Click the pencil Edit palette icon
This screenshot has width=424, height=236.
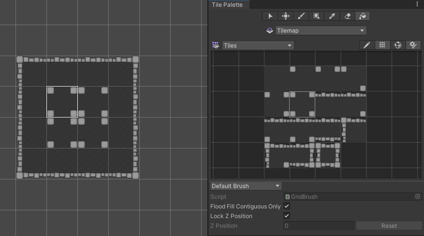[x=367, y=45]
